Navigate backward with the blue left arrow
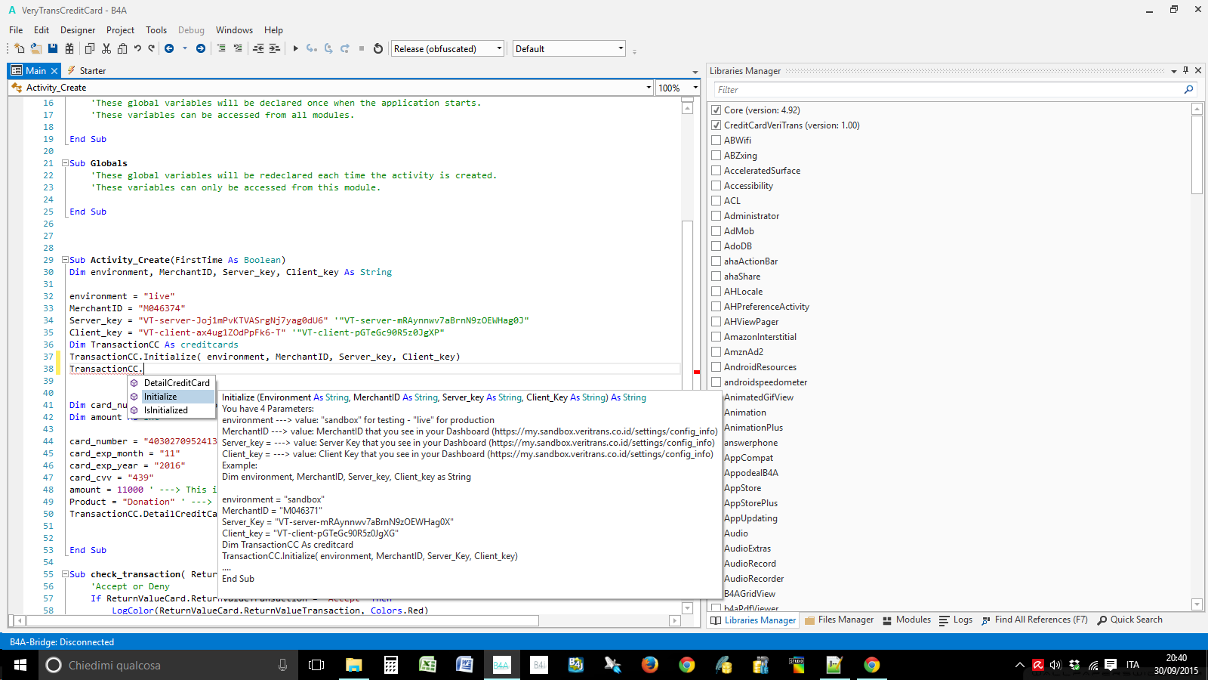Image resolution: width=1208 pixels, height=680 pixels. [x=169, y=48]
